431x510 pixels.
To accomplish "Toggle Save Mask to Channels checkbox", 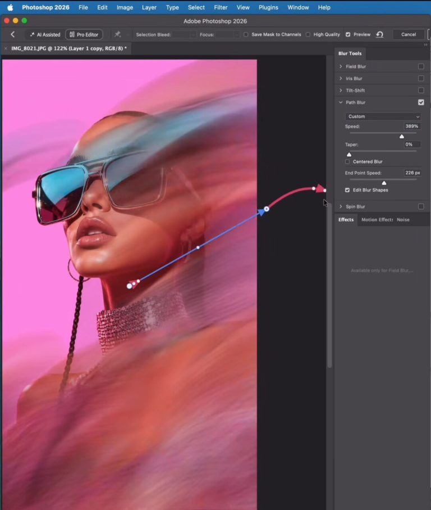I will 246,34.
